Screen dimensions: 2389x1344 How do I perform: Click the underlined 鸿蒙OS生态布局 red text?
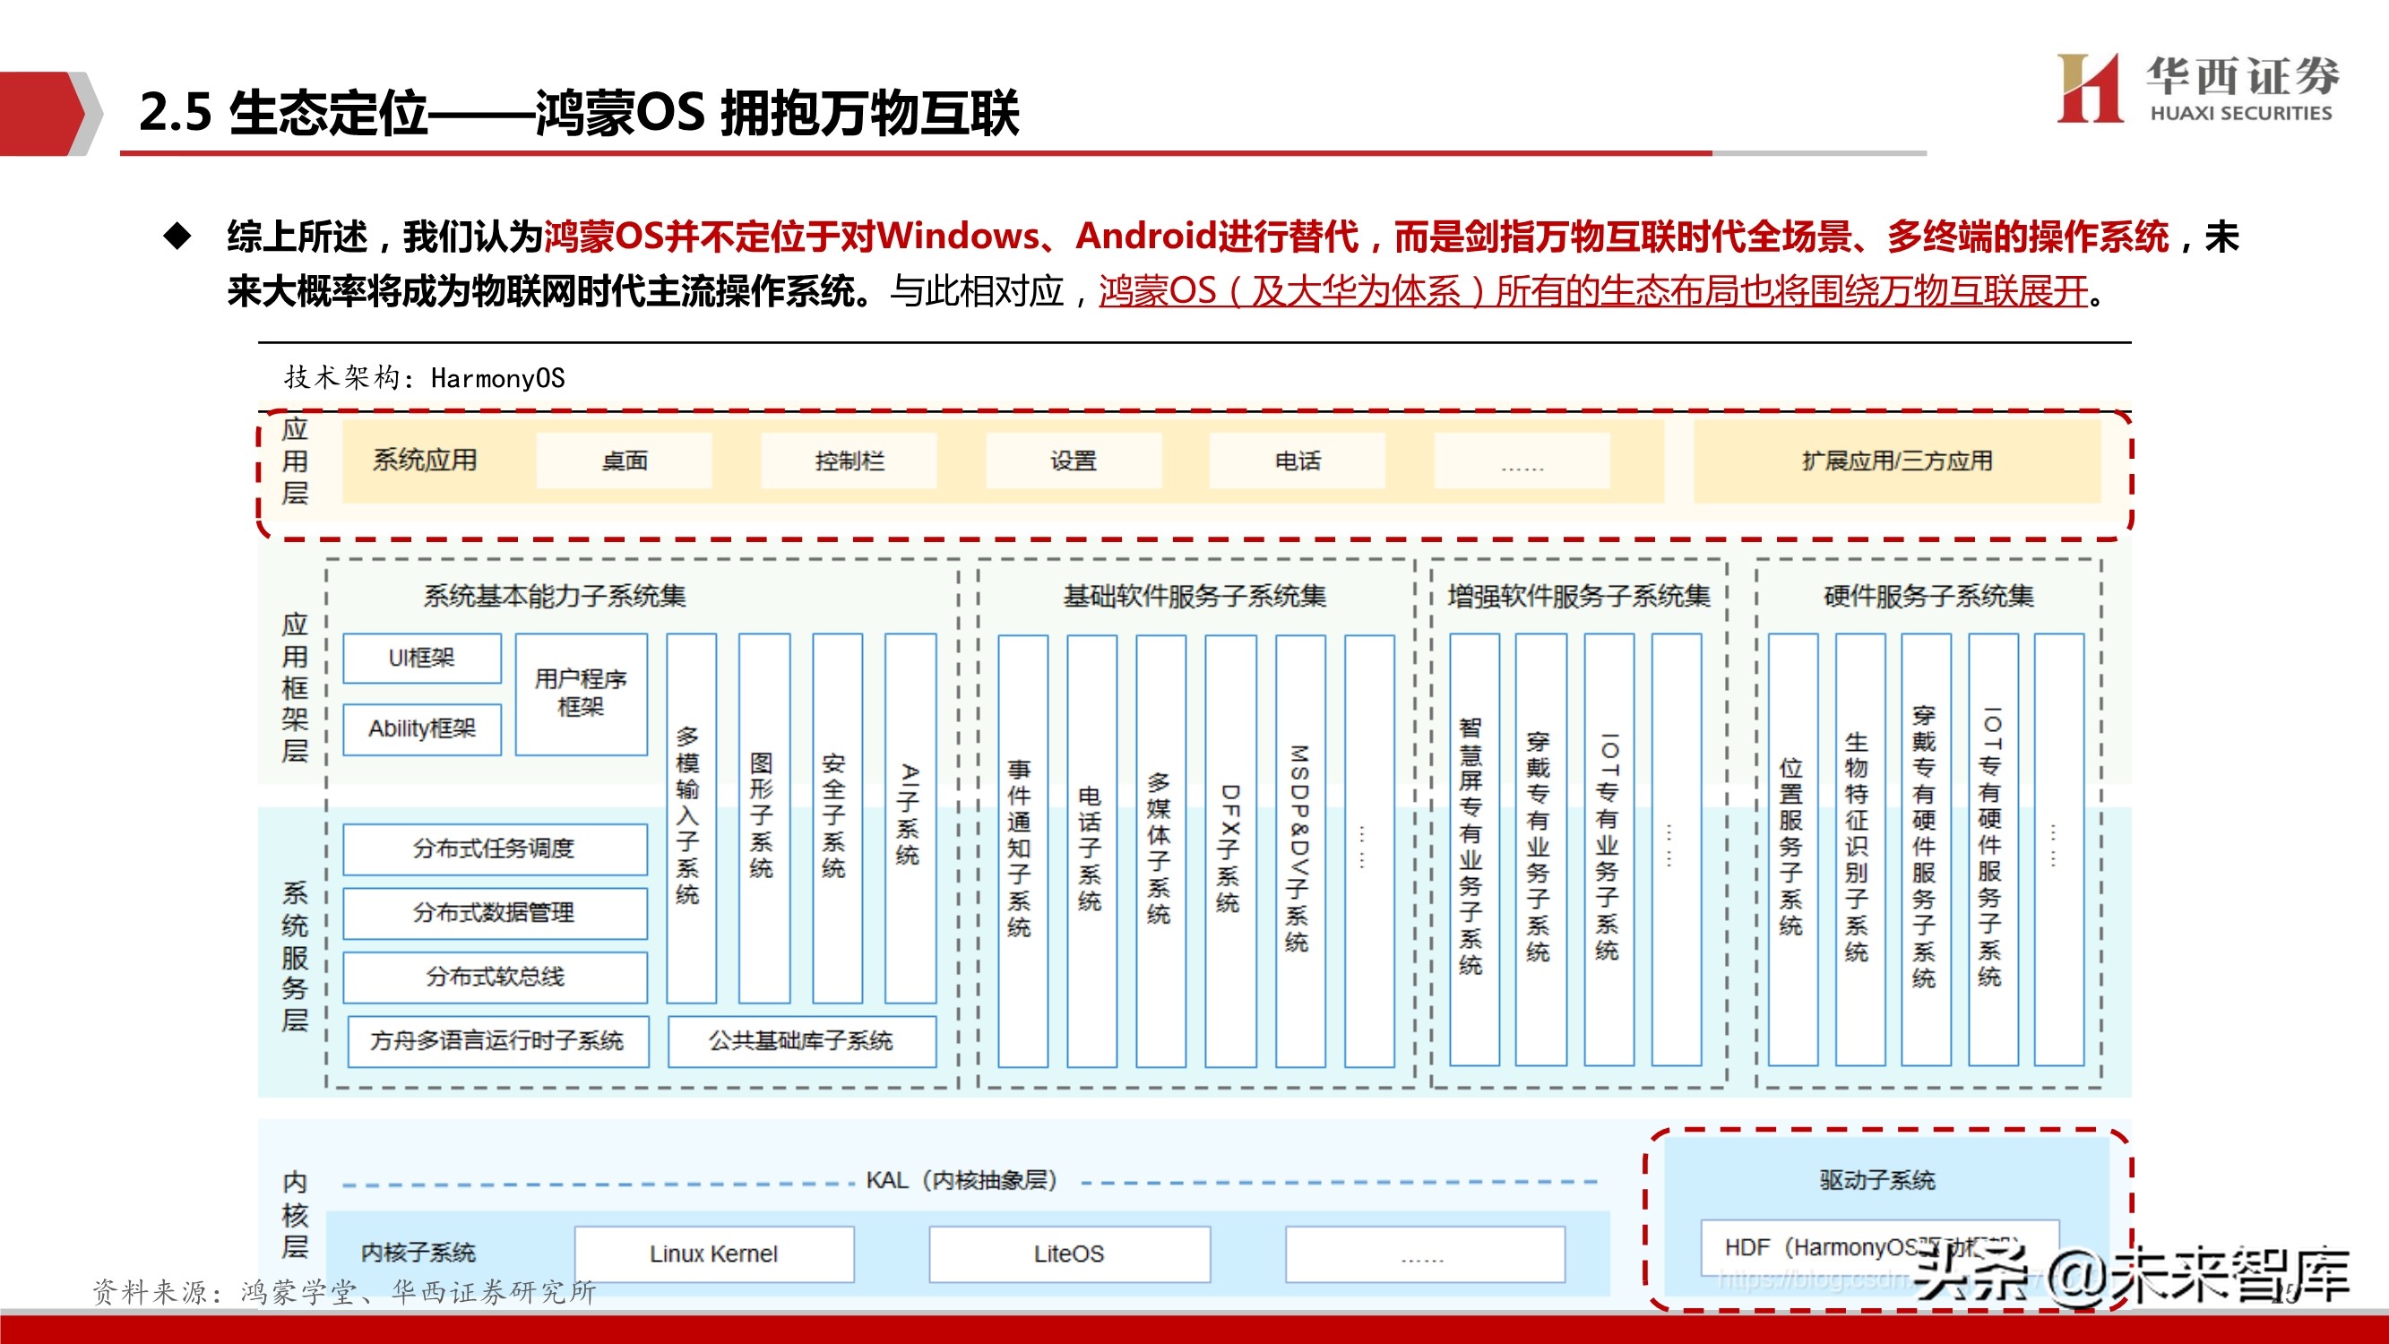pyautogui.click(x=1592, y=291)
